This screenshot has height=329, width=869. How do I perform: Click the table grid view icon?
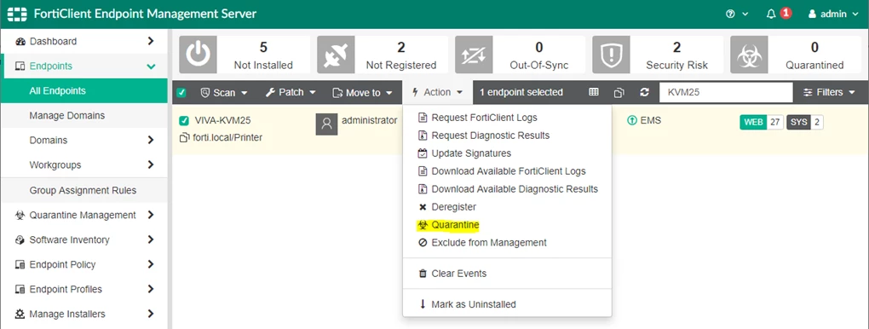594,92
